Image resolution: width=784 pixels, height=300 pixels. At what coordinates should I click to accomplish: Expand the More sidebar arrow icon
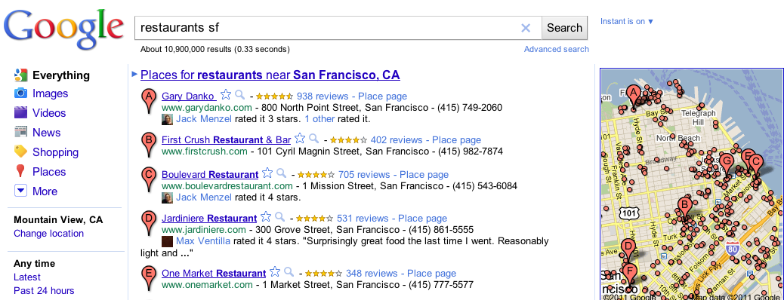(x=20, y=191)
